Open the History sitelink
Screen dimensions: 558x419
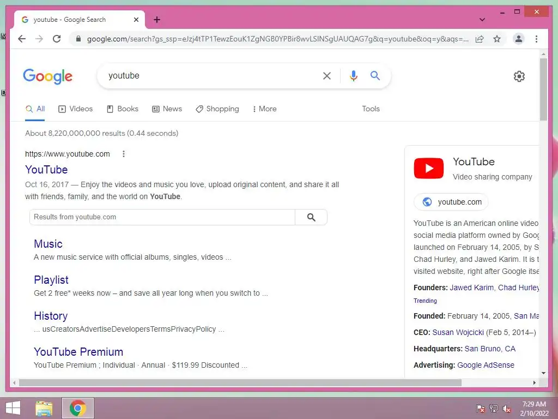click(51, 316)
